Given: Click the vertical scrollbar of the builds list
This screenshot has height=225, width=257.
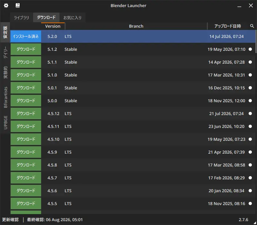Looking at the screenshot, I should pos(256,41).
